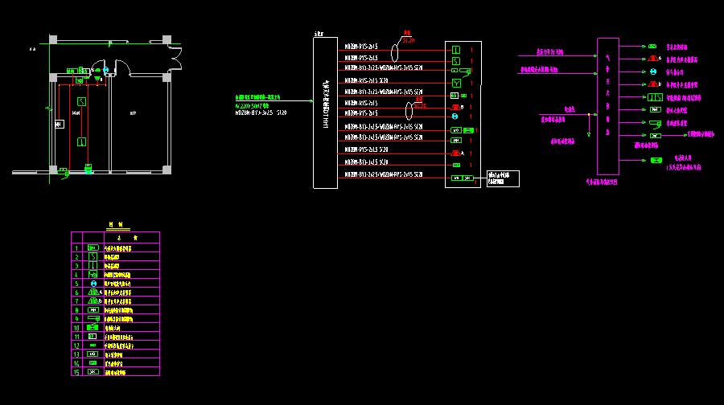Select the green symbol in legend row 4
The width and height of the screenshot is (724, 405).
[93, 275]
